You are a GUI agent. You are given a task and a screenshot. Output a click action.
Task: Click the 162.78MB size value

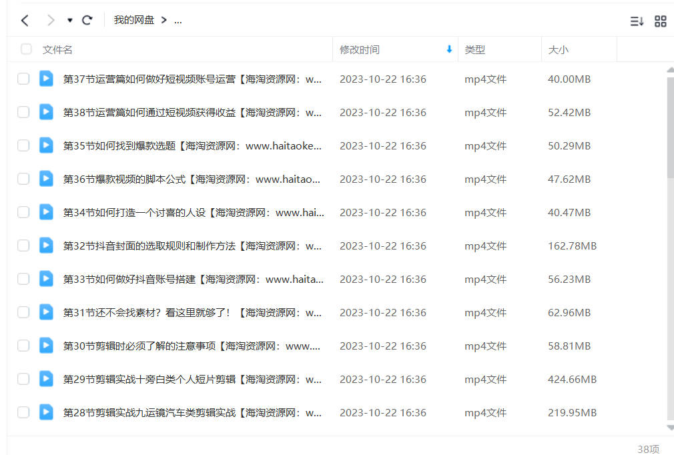572,246
